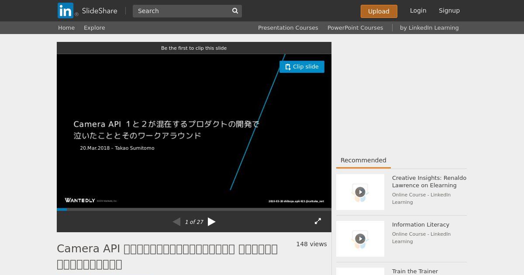This screenshot has width=524, height=275.
Task: Go to Home in navigation bar
Action: (66, 27)
